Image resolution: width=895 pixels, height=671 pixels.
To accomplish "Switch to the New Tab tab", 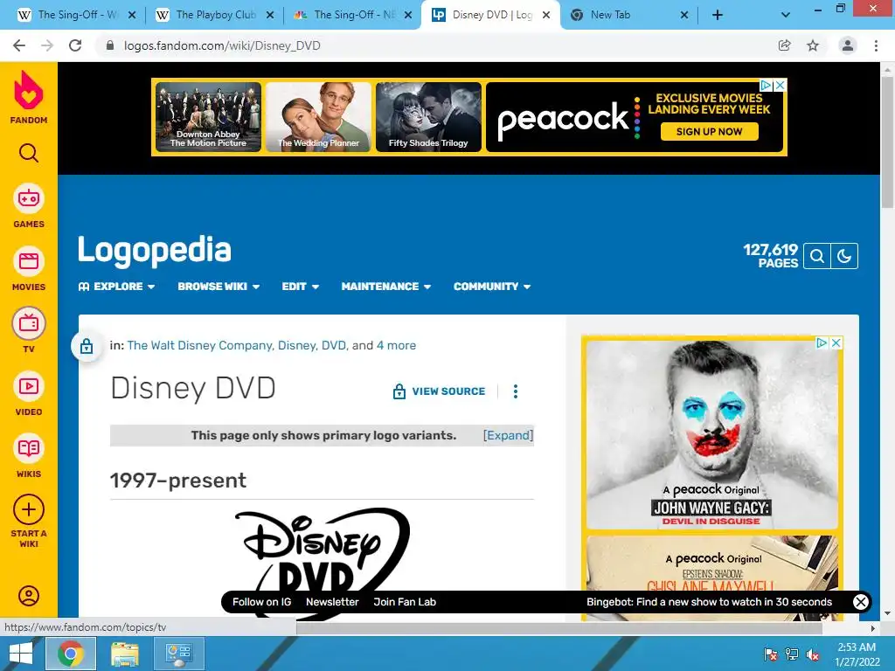I will click(629, 15).
